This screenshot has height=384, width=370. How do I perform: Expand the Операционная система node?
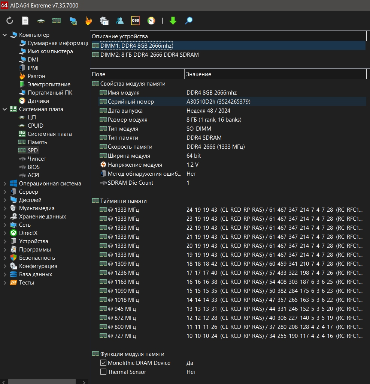[4, 184]
